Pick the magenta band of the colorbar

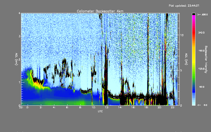tap(194, 17)
